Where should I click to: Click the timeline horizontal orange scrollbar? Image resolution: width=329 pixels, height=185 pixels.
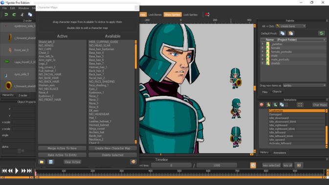coord(180,178)
